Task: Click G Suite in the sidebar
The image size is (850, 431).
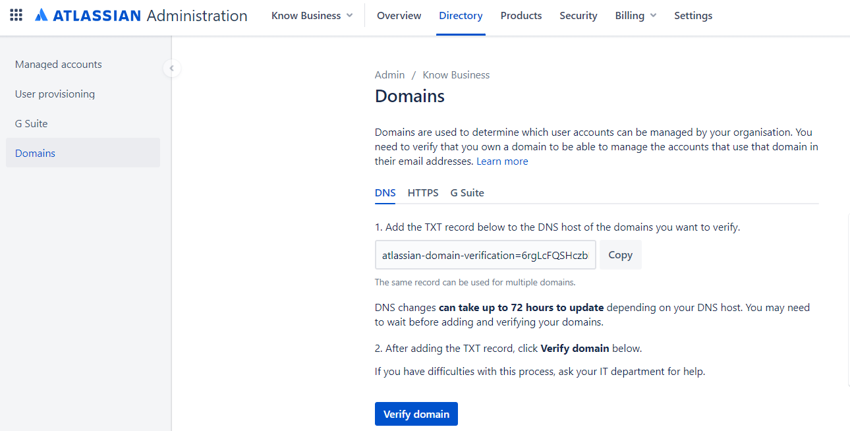Action: [32, 124]
